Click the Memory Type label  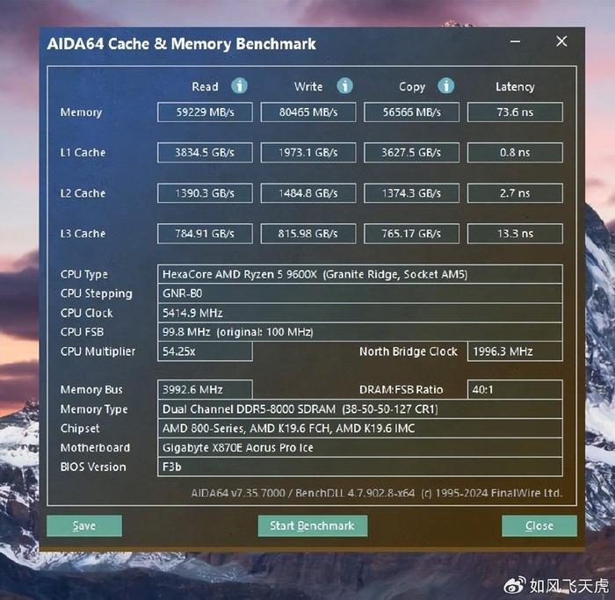point(94,409)
